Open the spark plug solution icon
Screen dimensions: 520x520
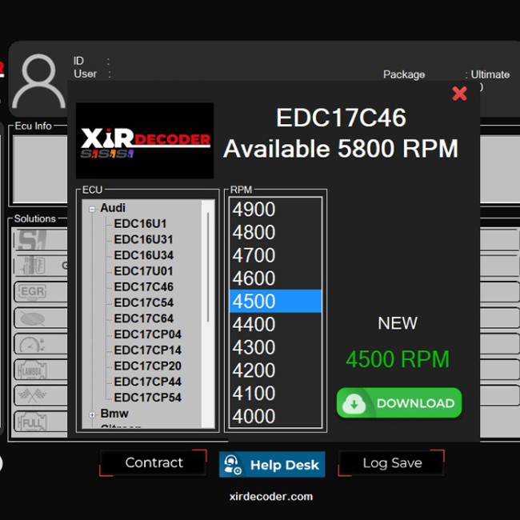point(33,266)
